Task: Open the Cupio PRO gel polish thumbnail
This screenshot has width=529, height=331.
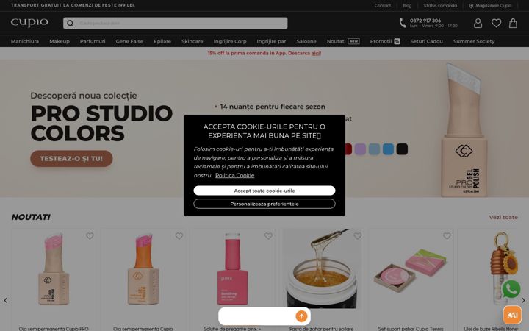Action: pos(54,268)
